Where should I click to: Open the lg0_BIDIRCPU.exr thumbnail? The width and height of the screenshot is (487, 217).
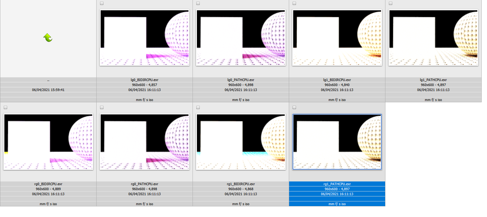point(144,38)
